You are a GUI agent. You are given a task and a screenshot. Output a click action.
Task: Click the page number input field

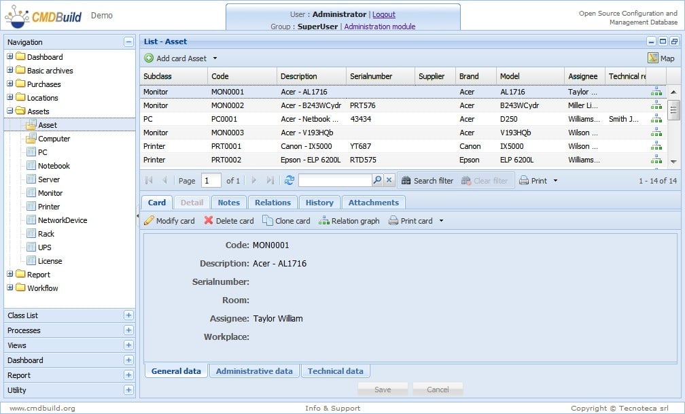[x=211, y=181]
